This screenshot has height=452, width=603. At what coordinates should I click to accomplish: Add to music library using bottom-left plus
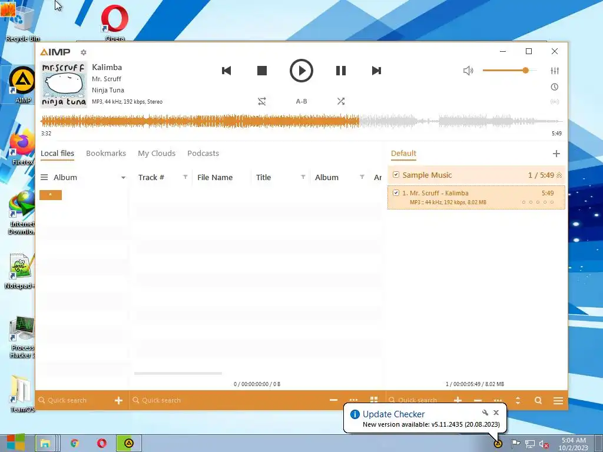(118, 400)
